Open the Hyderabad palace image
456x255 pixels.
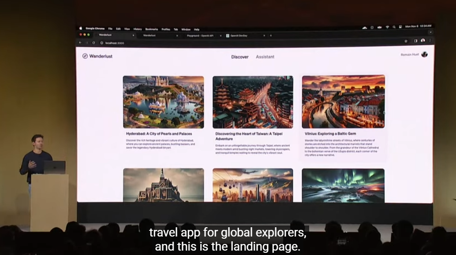tap(164, 102)
